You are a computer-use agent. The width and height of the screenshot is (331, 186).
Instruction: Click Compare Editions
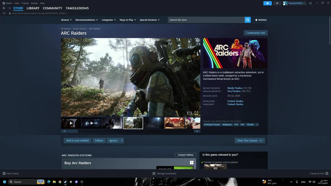click(x=185, y=155)
